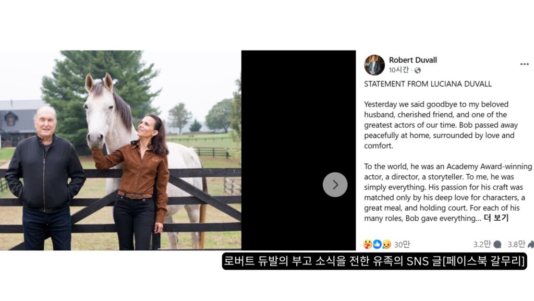Viewport: 534px width, 301px height.
Task: Click the 10시간 post timestamp
Action: [398, 70]
